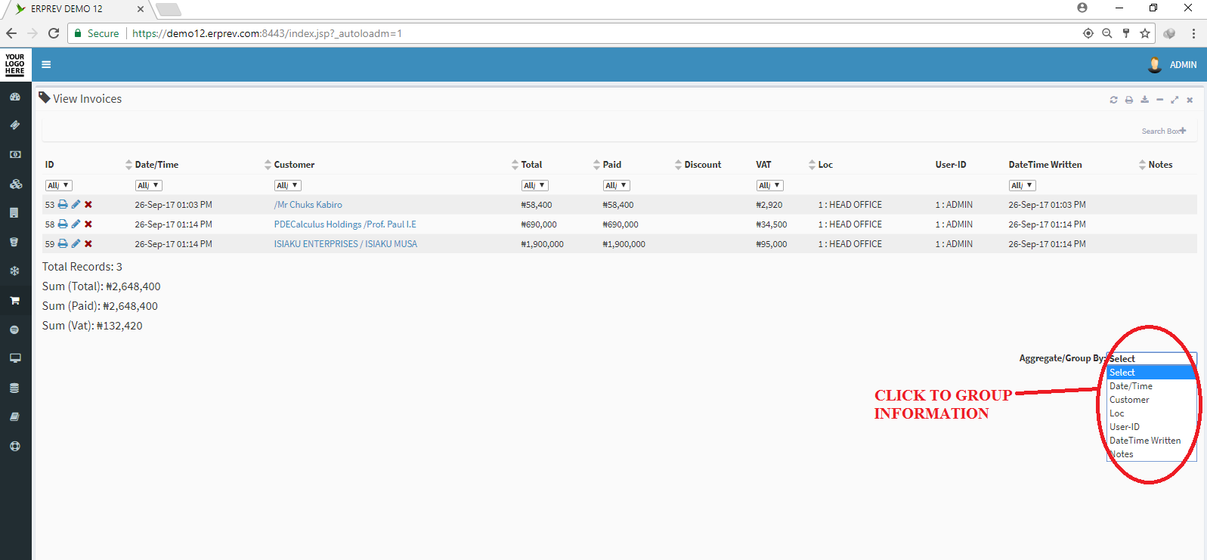Sort by the Notes column header
The width and height of the screenshot is (1207, 560).
[1160, 165]
